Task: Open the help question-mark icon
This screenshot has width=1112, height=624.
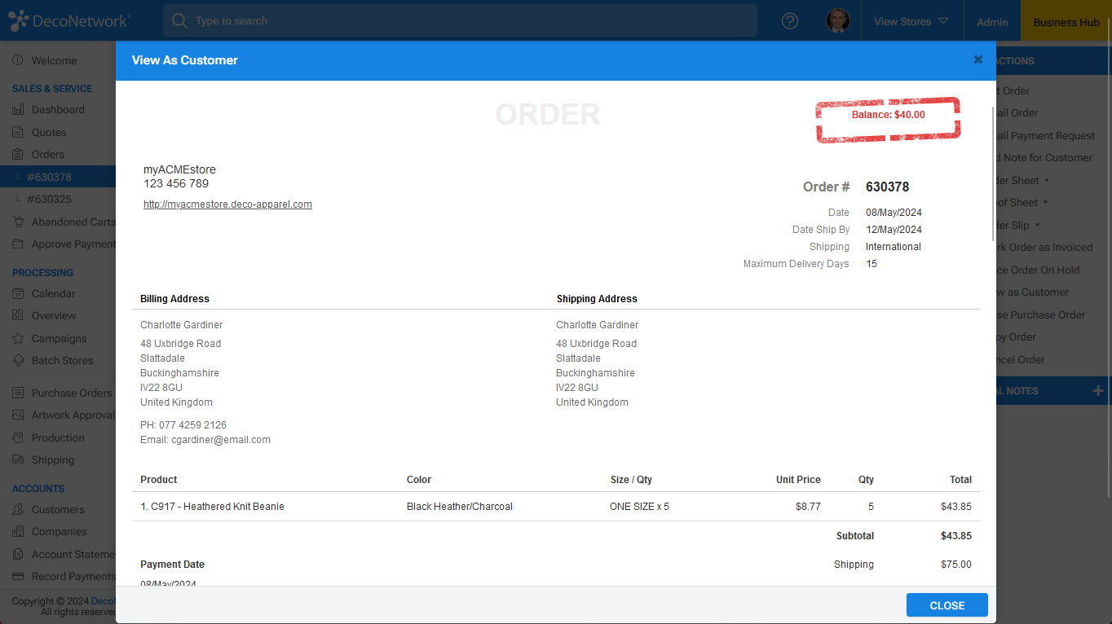Action: pos(789,20)
